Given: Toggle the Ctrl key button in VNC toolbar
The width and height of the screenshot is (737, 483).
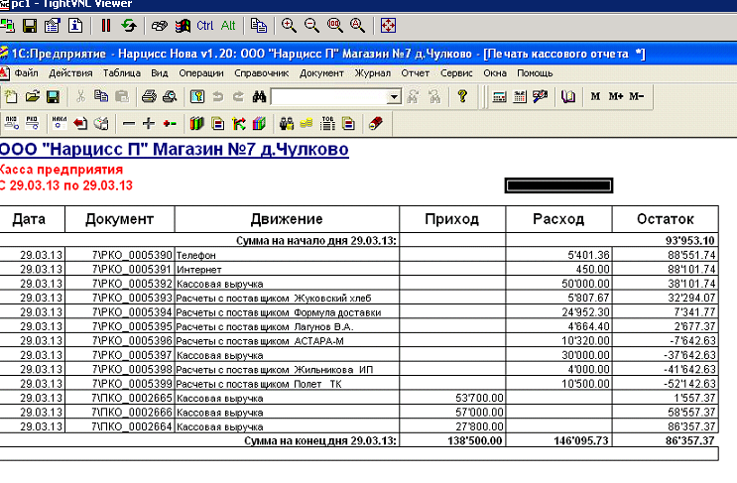Looking at the screenshot, I should [205, 25].
